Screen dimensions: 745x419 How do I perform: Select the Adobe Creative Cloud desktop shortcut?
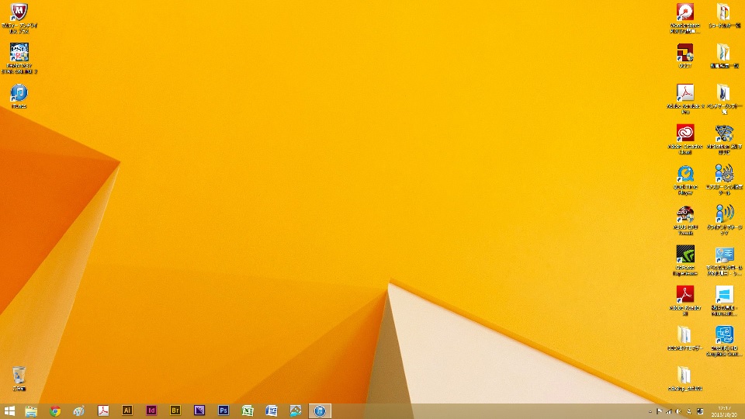(x=685, y=133)
